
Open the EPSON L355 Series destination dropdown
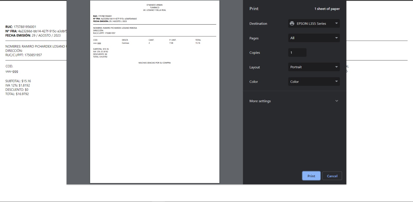314,24
